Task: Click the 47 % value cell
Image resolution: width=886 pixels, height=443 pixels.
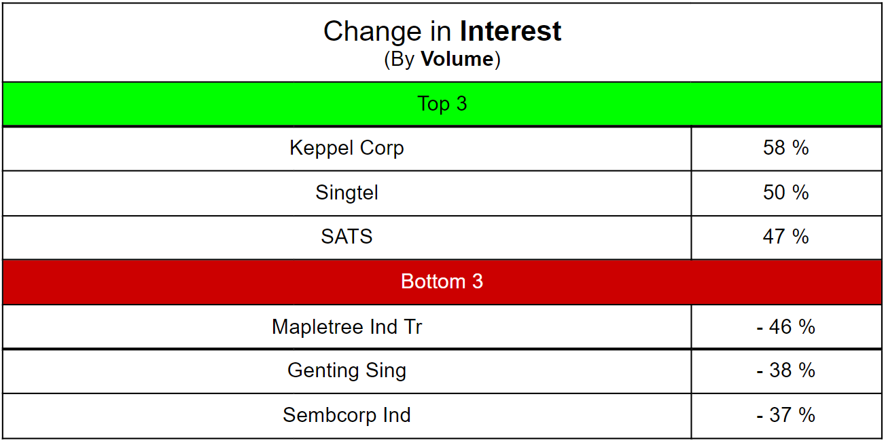Action: [x=787, y=237]
